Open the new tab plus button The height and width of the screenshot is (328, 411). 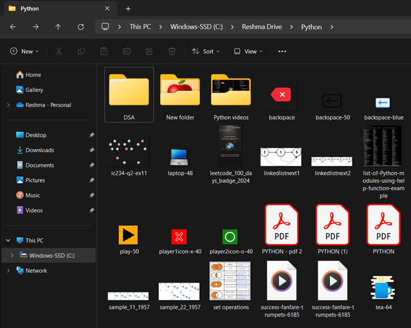click(x=128, y=9)
